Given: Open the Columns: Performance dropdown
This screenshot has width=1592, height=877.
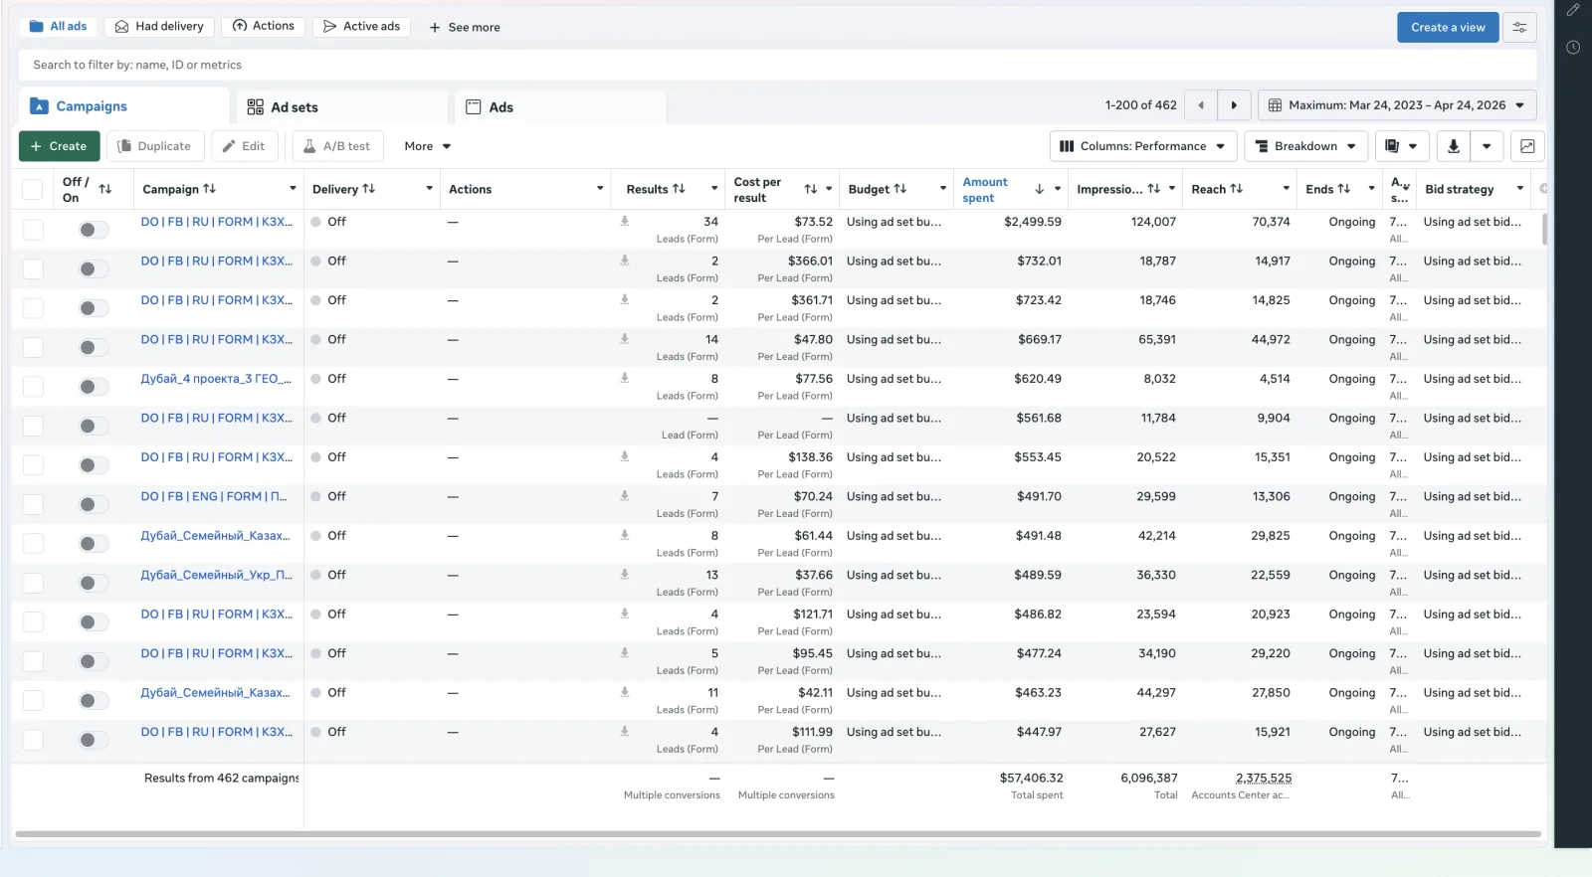Looking at the screenshot, I should click(x=1143, y=146).
